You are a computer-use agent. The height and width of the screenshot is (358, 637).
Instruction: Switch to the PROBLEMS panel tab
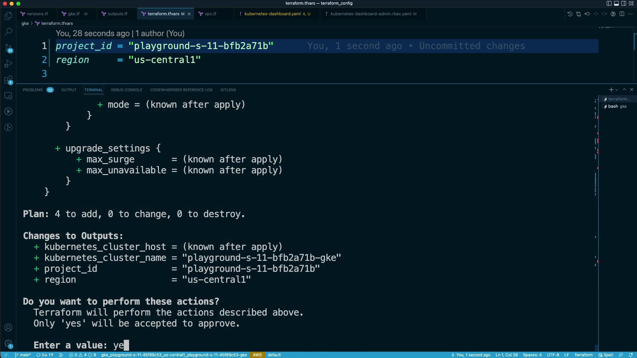coord(33,90)
